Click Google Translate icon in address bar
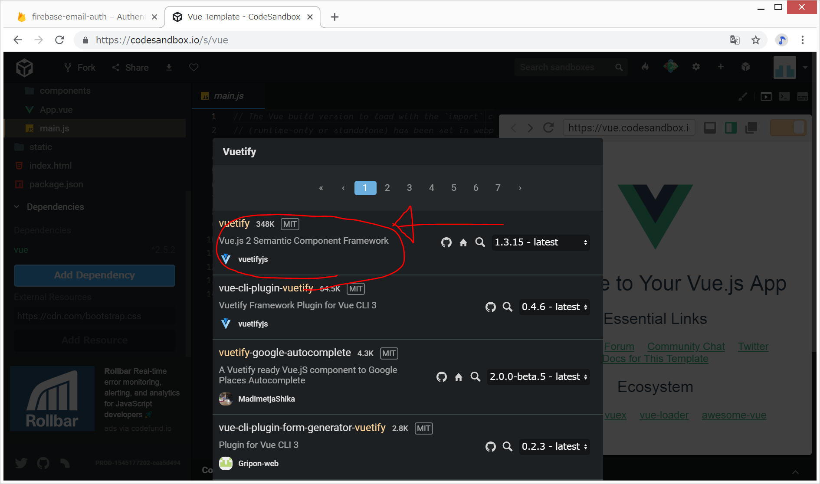820x484 pixels. click(x=735, y=40)
